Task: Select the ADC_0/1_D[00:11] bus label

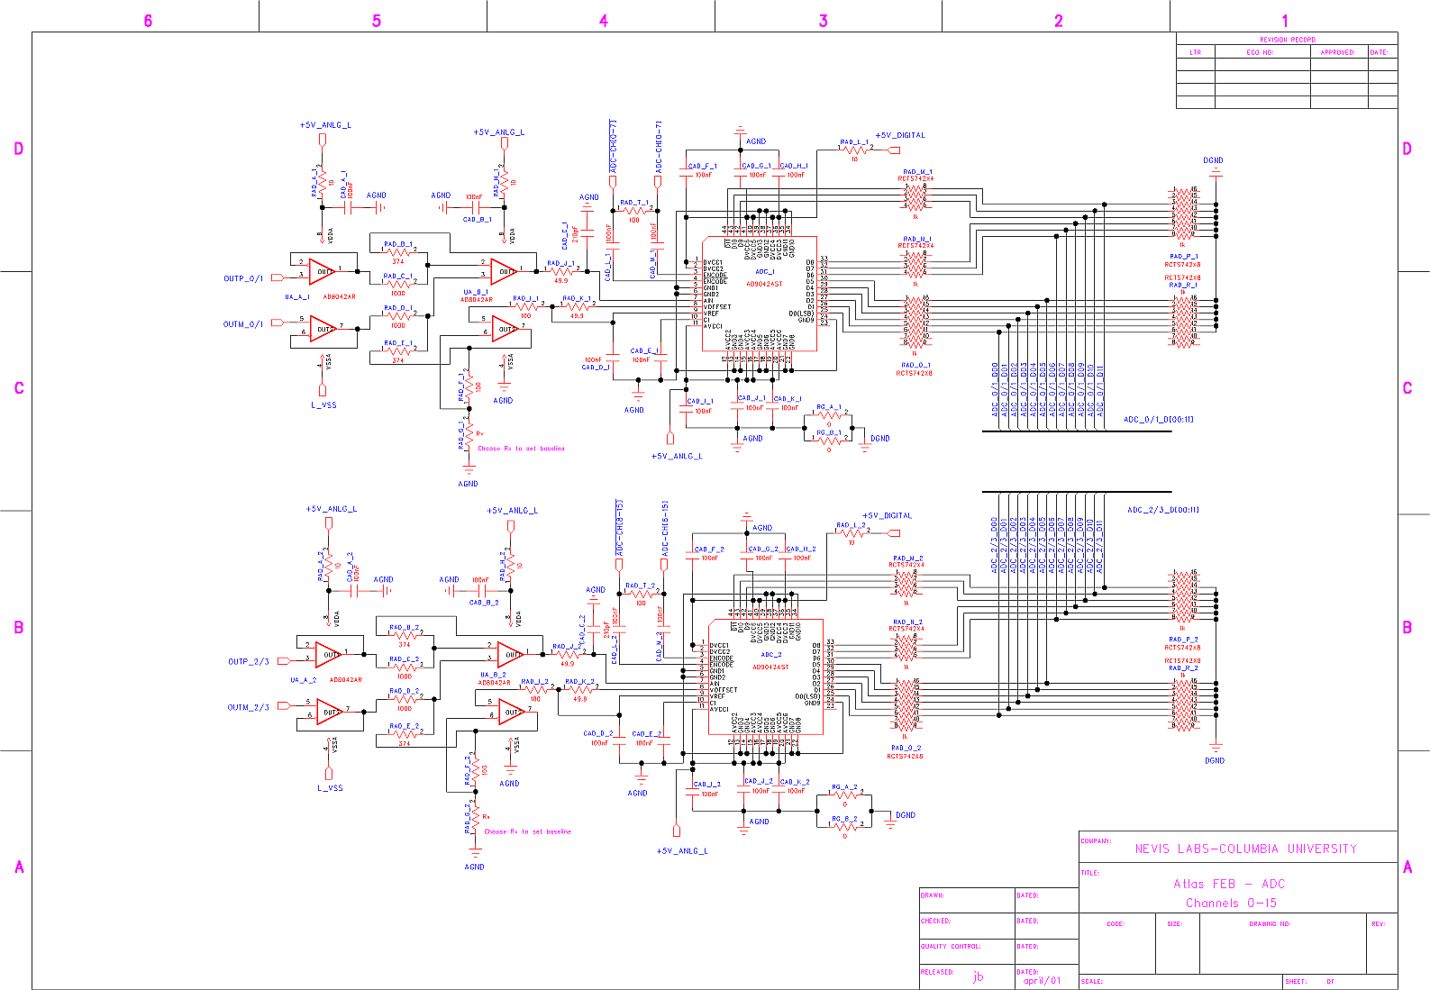Action: point(1158,420)
